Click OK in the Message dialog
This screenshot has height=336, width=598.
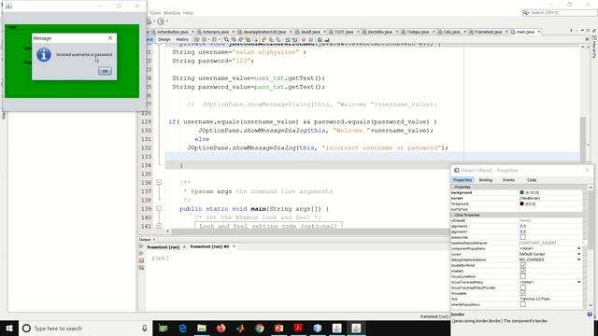tap(105, 71)
